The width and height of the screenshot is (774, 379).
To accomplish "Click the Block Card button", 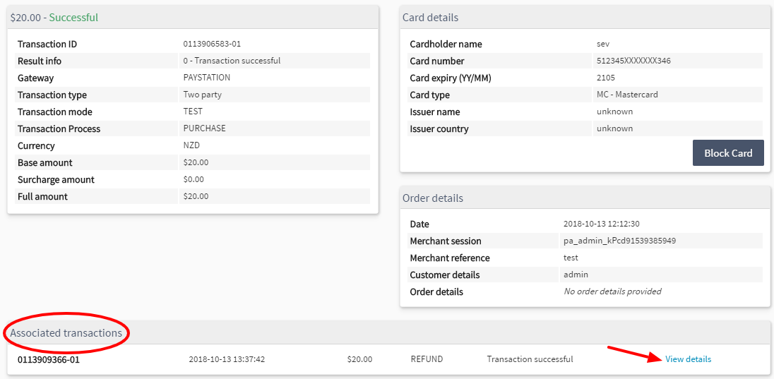I will 728,153.
